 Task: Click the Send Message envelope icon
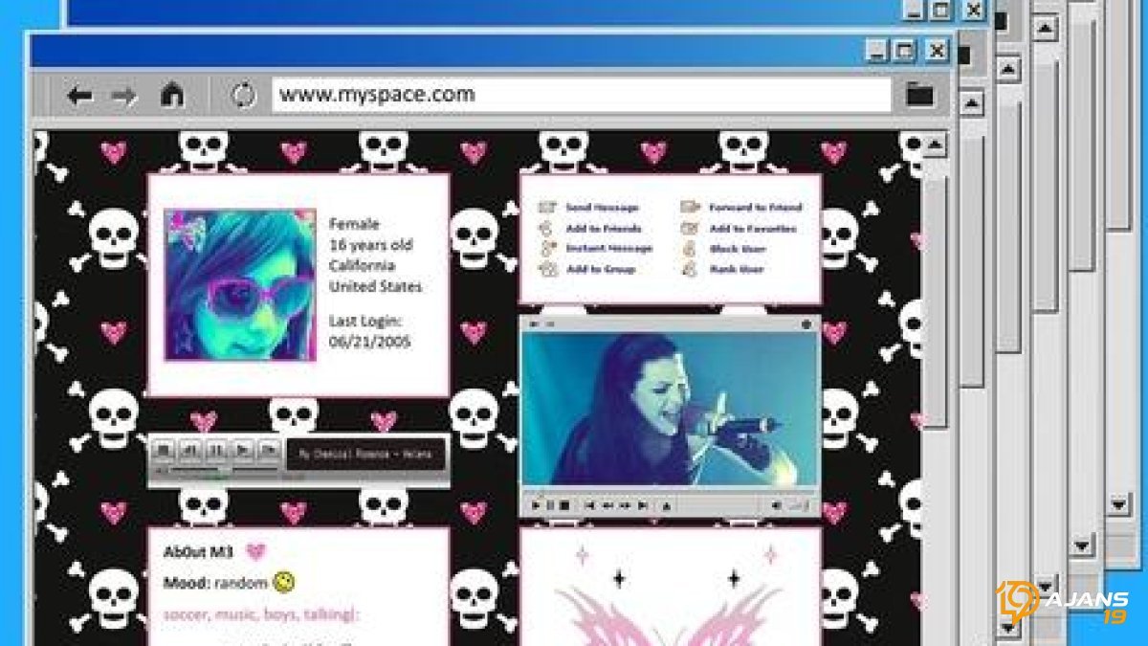[548, 207]
